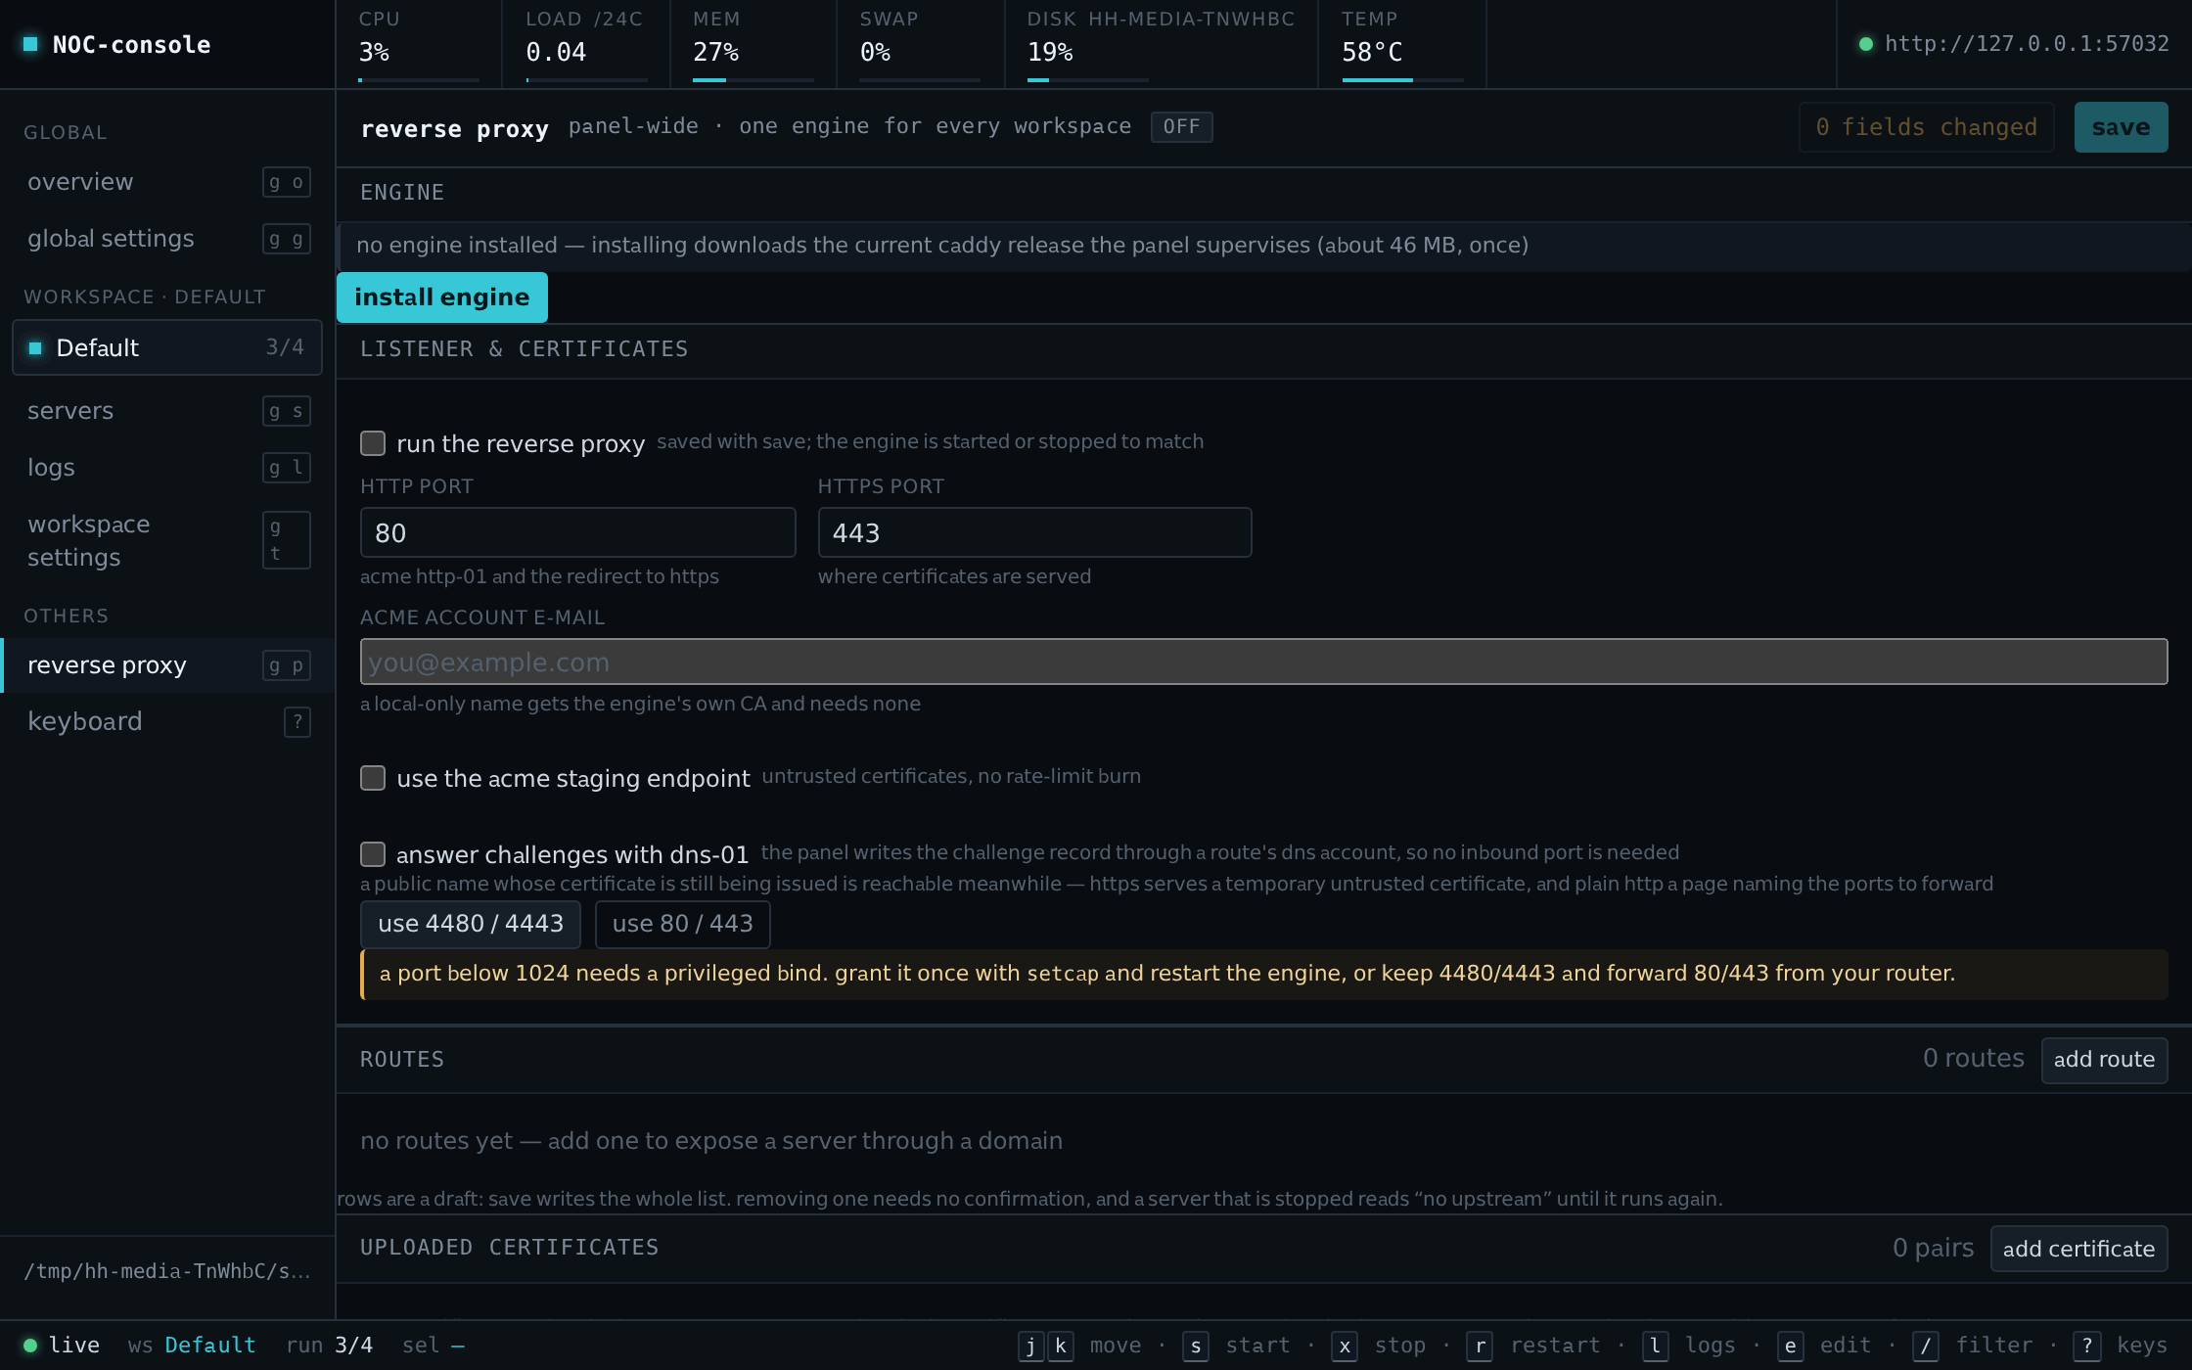Open the servers section
Screen dimensions: 2192x1370
(x=167, y=411)
